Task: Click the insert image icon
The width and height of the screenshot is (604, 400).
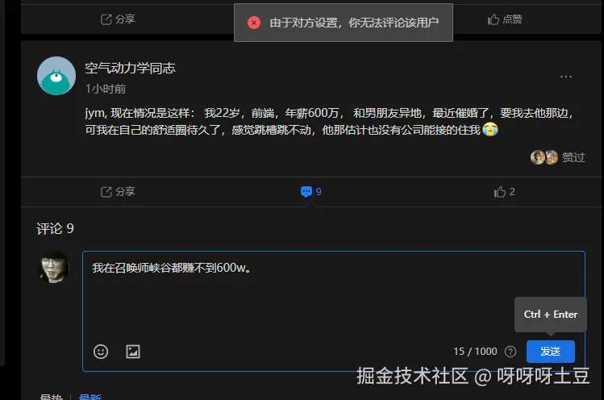Action: coord(133,352)
